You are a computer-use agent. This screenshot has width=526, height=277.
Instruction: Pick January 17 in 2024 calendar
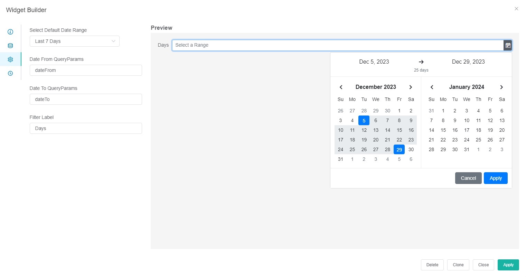467,130
